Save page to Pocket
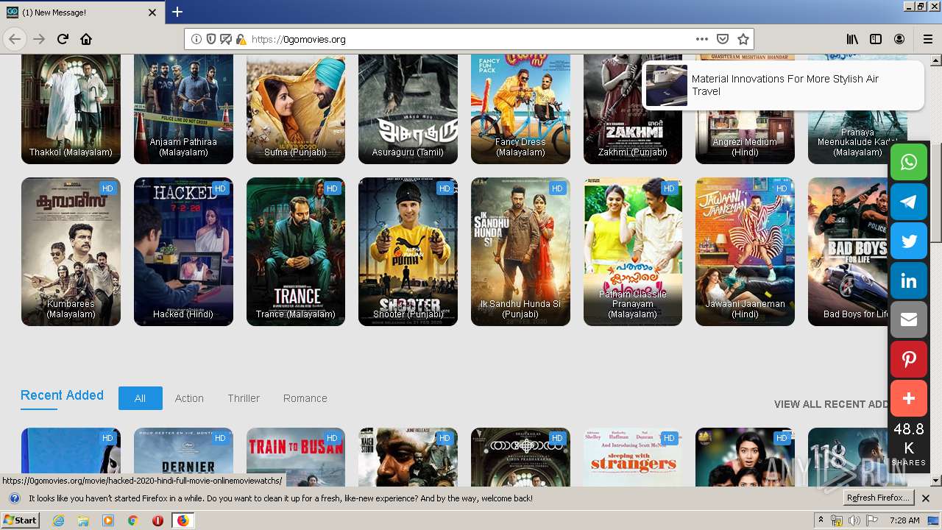 click(x=723, y=39)
